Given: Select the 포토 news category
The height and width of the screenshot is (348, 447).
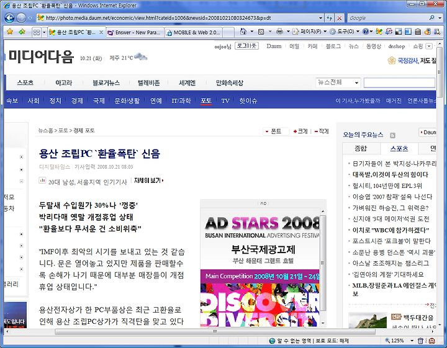Looking at the screenshot, I should click(x=206, y=100).
